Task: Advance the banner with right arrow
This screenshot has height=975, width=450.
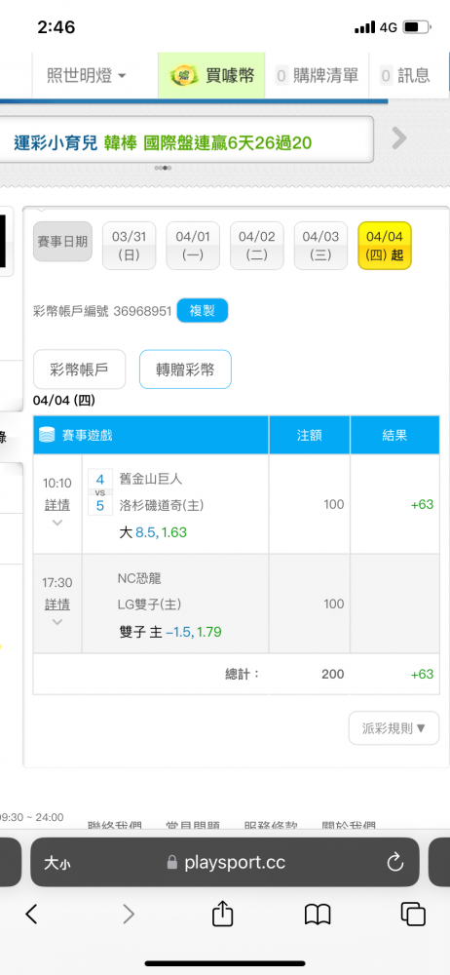Action: (399, 138)
